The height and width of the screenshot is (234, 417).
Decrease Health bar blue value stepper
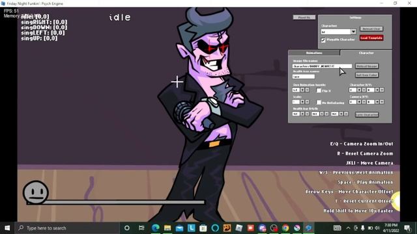pyautogui.click(x=346, y=114)
